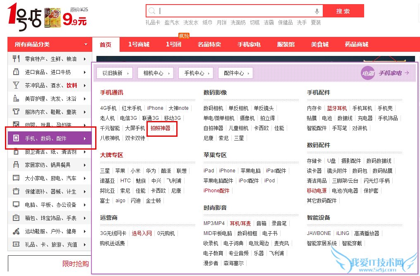Open the iPhone配件 link
The height and width of the screenshot is (276, 420).
216,191
